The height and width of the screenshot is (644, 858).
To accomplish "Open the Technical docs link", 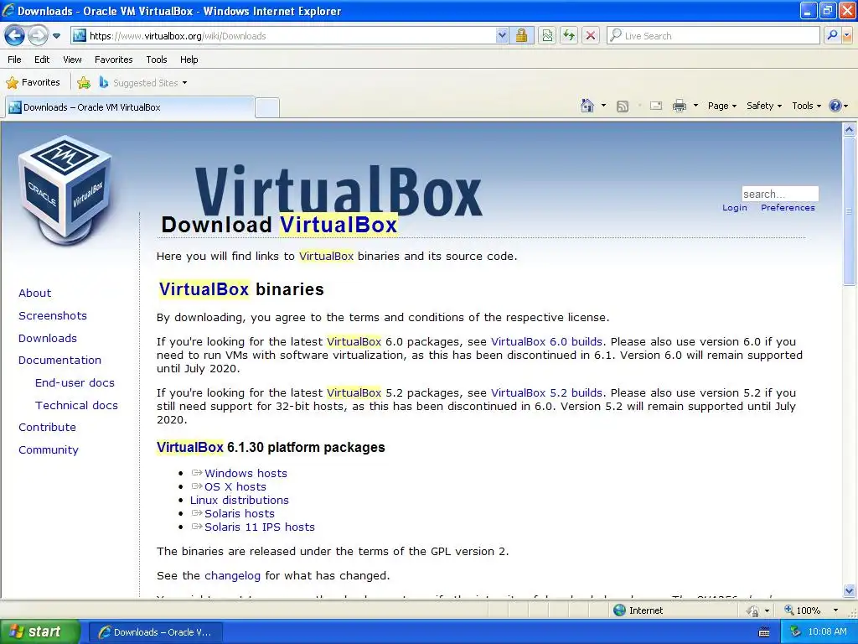I will (x=76, y=405).
